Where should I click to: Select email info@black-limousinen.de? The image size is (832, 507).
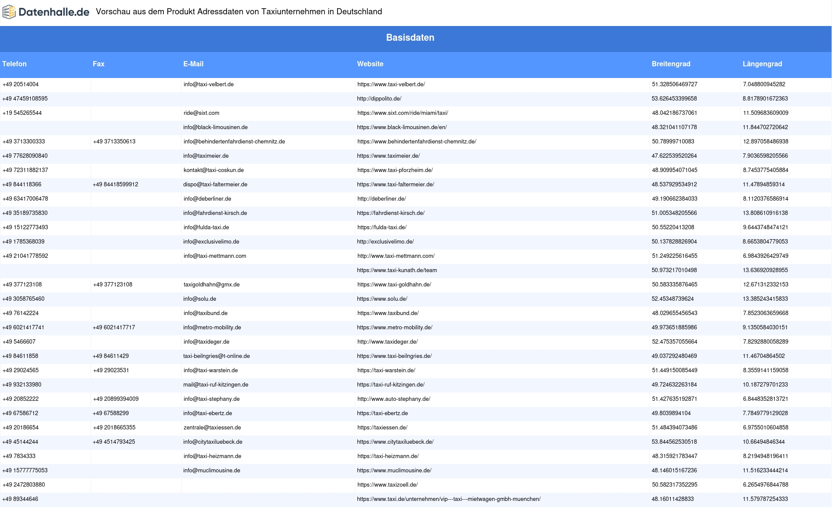215,127
